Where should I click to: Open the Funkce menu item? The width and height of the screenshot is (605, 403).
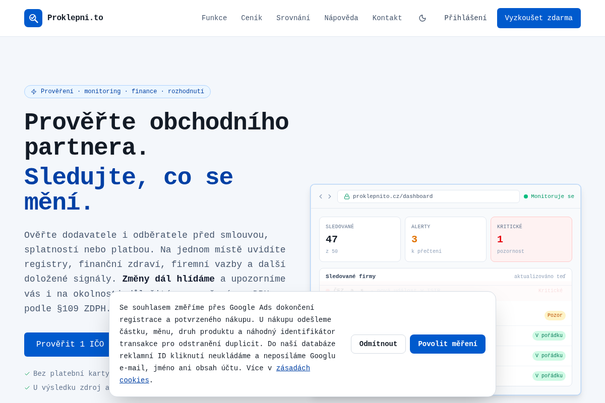[x=214, y=18]
